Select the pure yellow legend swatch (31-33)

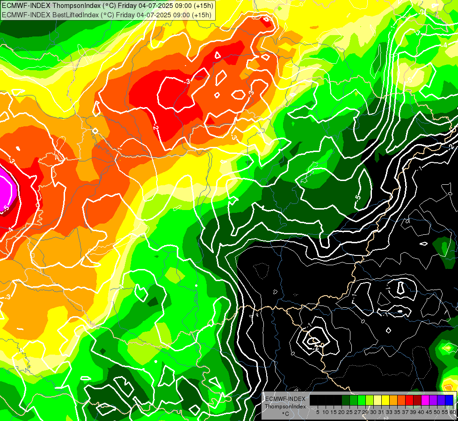pos(385,400)
